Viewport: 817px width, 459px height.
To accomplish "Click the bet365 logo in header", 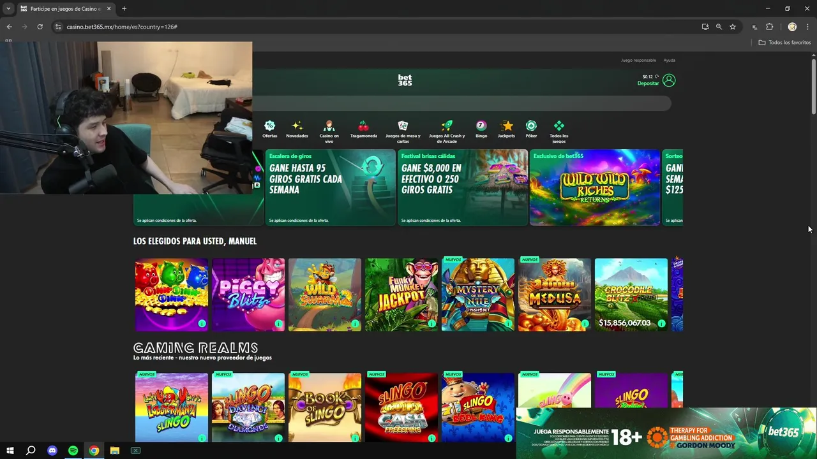I will pyautogui.click(x=405, y=80).
